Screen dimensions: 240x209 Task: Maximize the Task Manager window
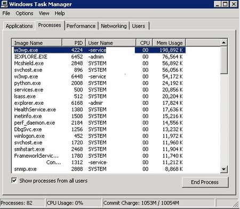point(225,4)
